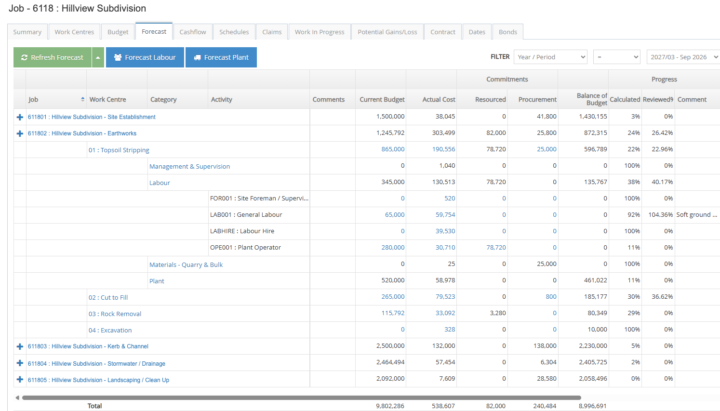The height and width of the screenshot is (411, 720).
Task: Open the Work In Progress tab
Action: [320, 32]
